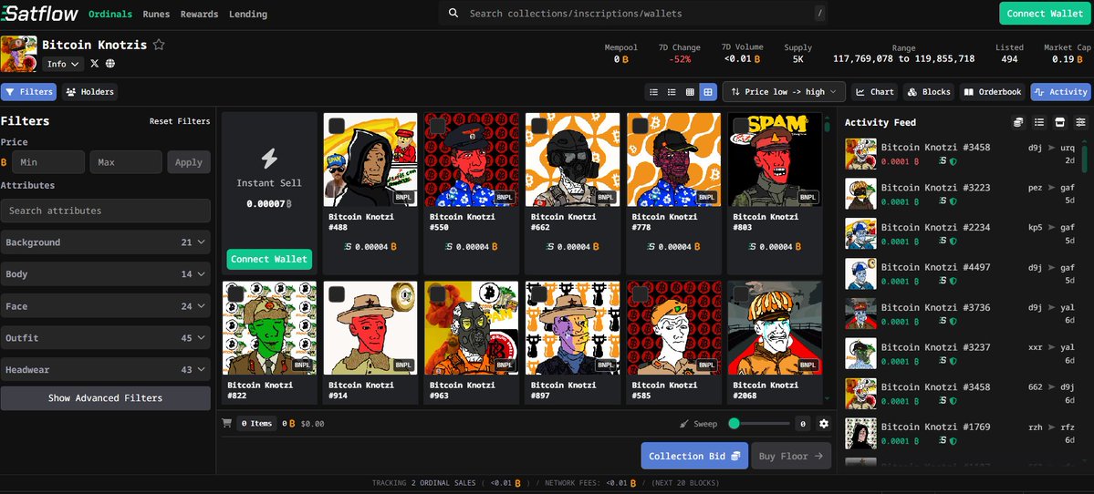Expand the Headwear attribute filter
Image resolution: width=1094 pixels, height=494 pixels.
pos(105,370)
